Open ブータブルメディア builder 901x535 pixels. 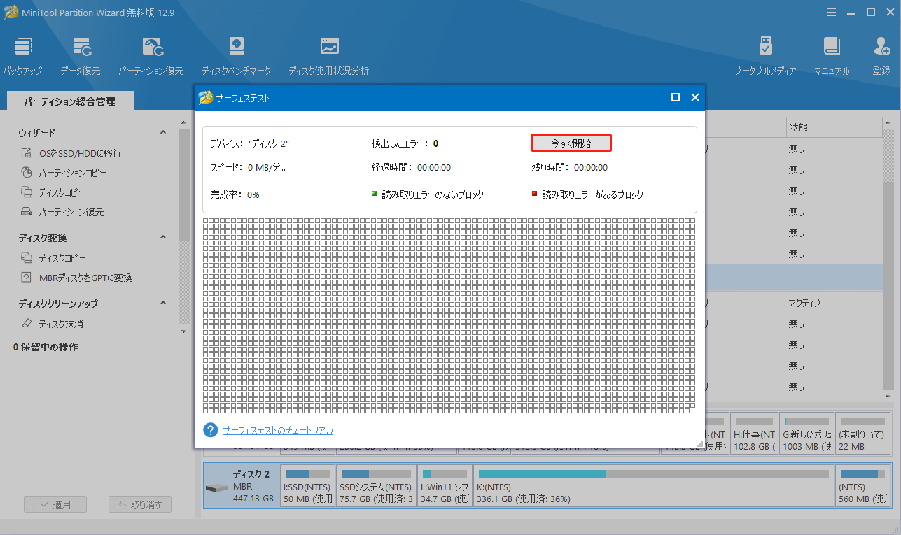tap(765, 57)
